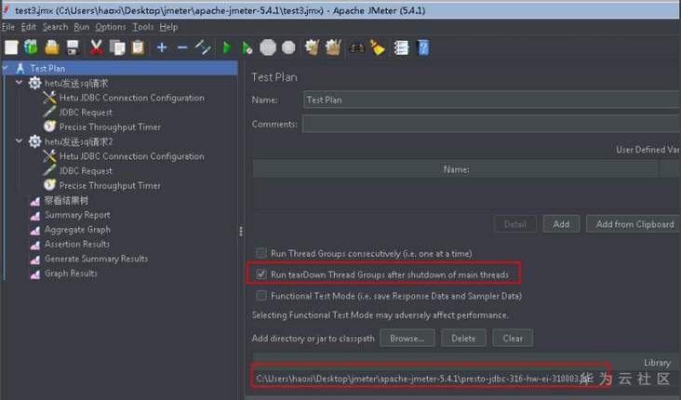Start test with no pauses icon
The height and width of the screenshot is (400, 681).
(247, 47)
